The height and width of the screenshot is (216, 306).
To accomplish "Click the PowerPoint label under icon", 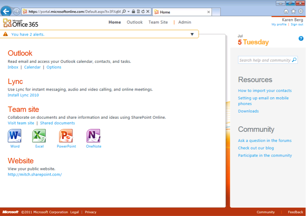I will click(66, 146).
